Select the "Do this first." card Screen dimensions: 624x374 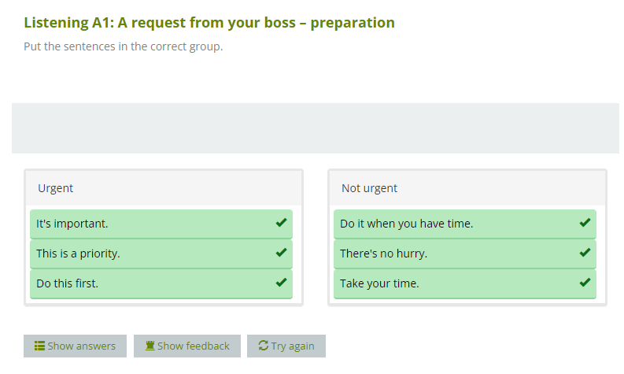(150, 283)
